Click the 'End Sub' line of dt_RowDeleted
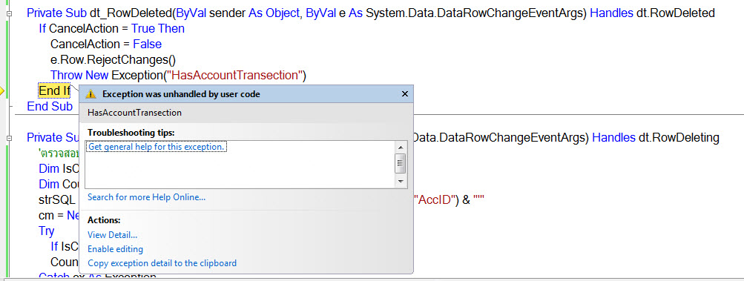This screenshot has width=744, height=281. coord(50,106)
